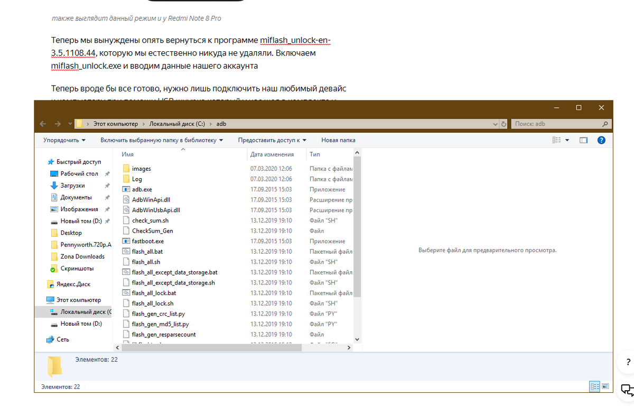This screenshot has height=414, width=634.
Task: Open Включить выбранную папку в библиотеку menu
Action: [x=162, y=140]
